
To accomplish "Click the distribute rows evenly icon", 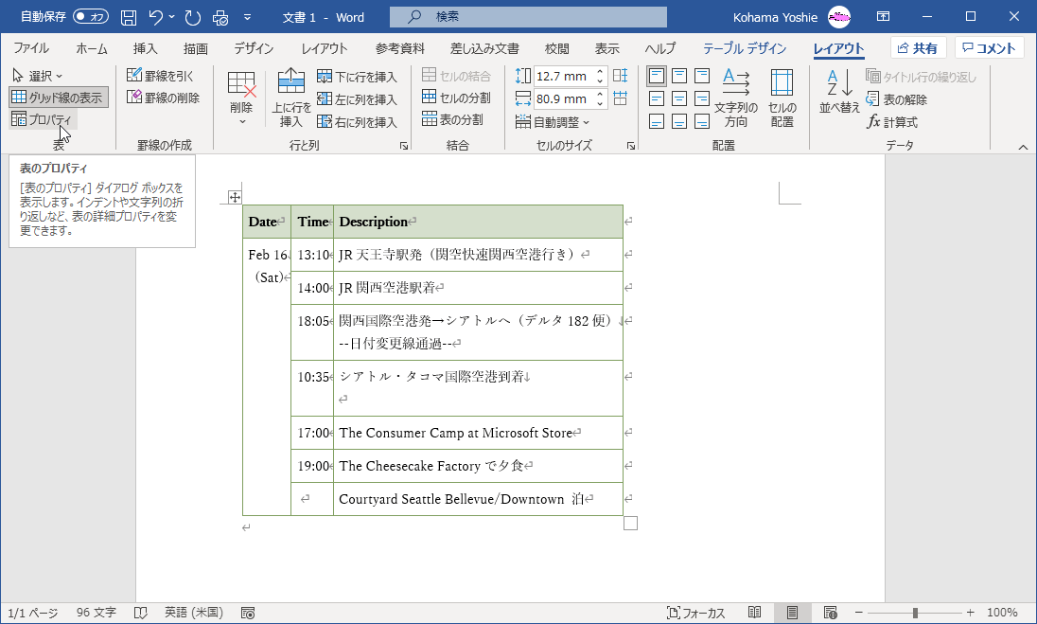I will 621,76.
